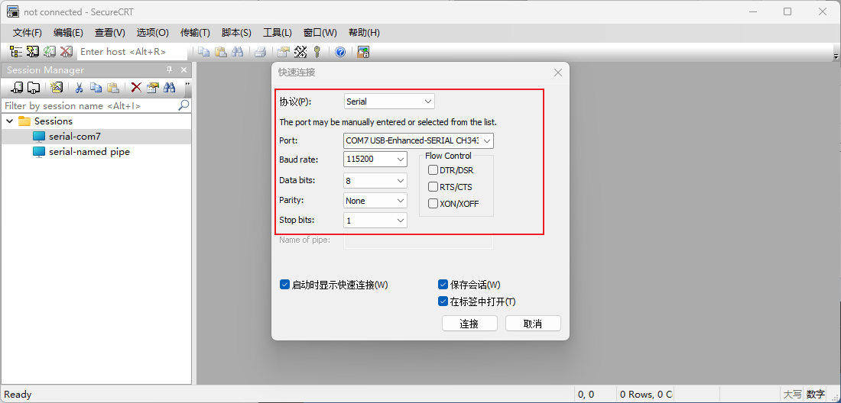Click the Filter by session name field
Image resolution: width=841 pixels, height=403 pixels.
click(x=90, y=105)
